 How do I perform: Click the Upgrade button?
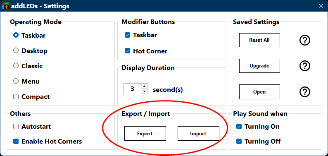[259, 66]
